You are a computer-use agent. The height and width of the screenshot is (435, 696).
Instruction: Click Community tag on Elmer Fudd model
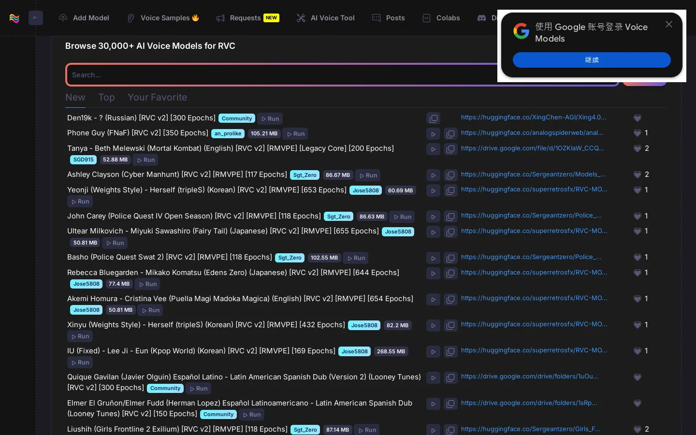coord(218,415)
